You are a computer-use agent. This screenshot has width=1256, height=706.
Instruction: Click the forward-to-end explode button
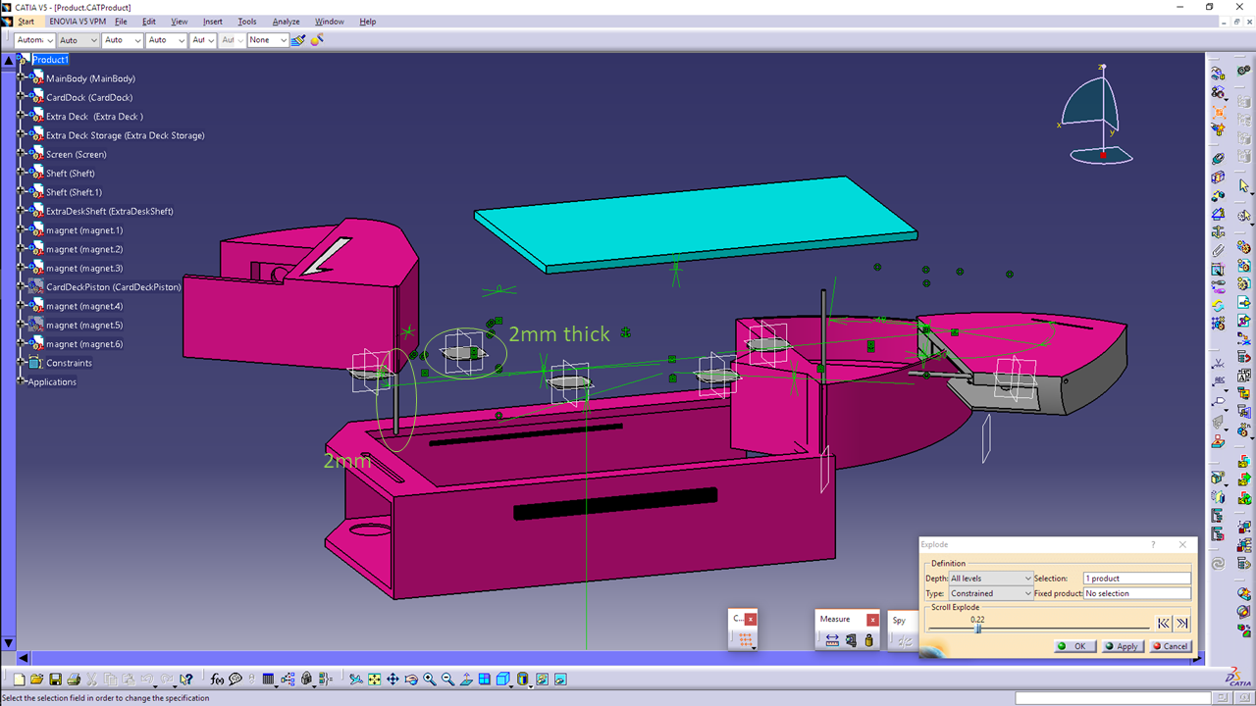pos(1182,624)
